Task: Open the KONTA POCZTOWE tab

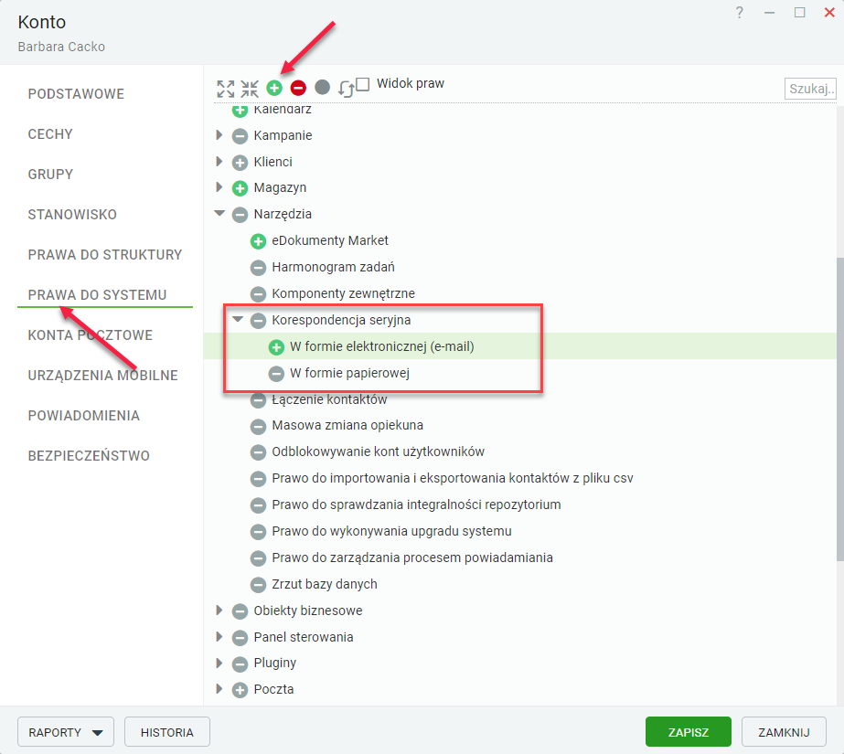Action: click(x=91, y=335)
